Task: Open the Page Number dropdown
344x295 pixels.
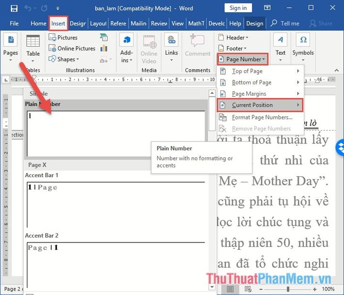Action: tap(242, 59)
